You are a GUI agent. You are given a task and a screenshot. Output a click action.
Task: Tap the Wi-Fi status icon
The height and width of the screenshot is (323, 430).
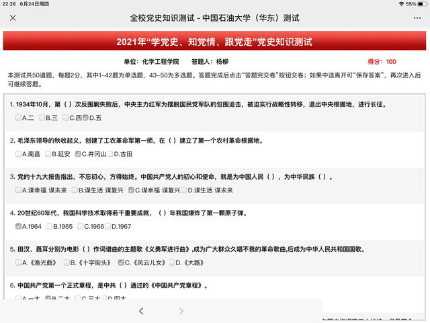(401, 4)
